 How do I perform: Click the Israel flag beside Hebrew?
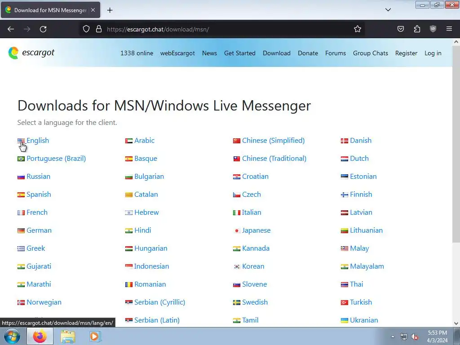click(129, 212)
